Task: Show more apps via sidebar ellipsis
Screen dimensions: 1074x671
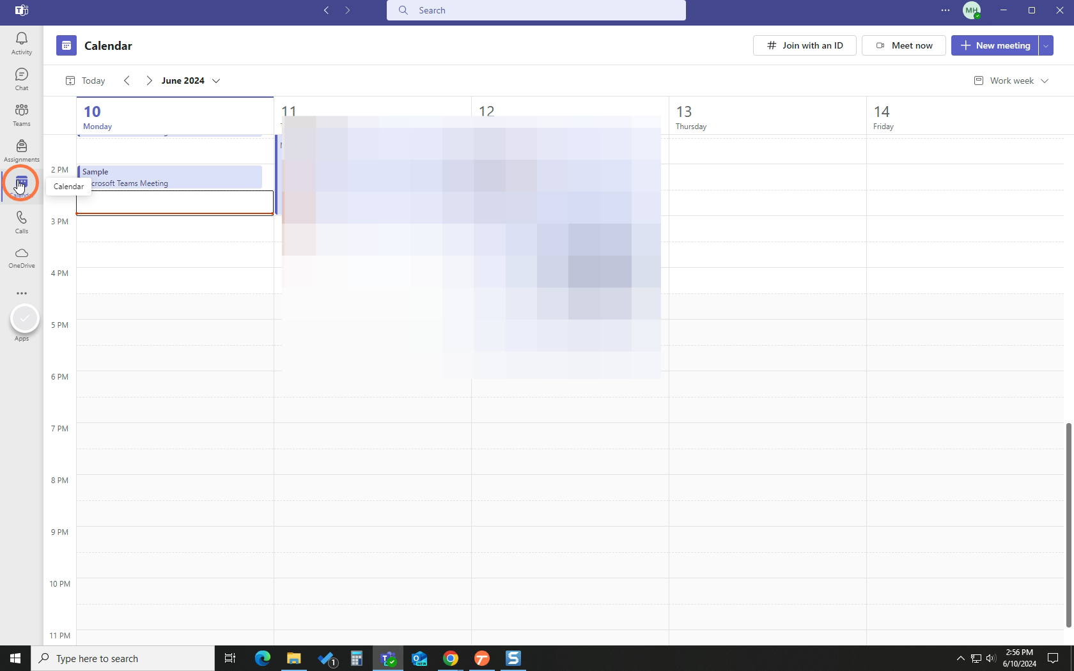Action: (21, 293)
